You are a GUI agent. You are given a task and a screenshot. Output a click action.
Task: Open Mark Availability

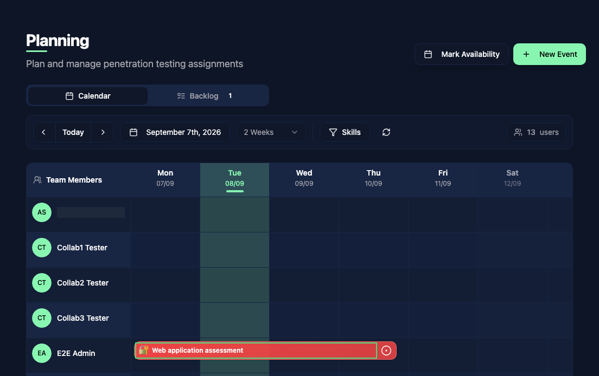462,54
